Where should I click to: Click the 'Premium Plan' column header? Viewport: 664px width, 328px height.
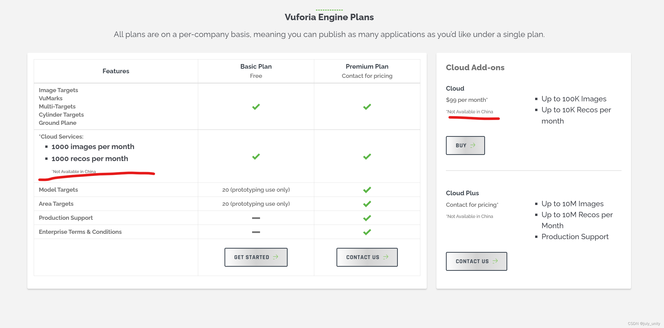367,66
